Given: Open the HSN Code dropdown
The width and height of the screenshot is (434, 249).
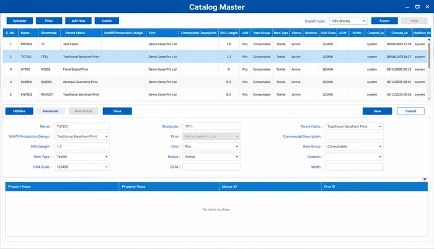Looking at the screenshot, I should tap(82, 167).
